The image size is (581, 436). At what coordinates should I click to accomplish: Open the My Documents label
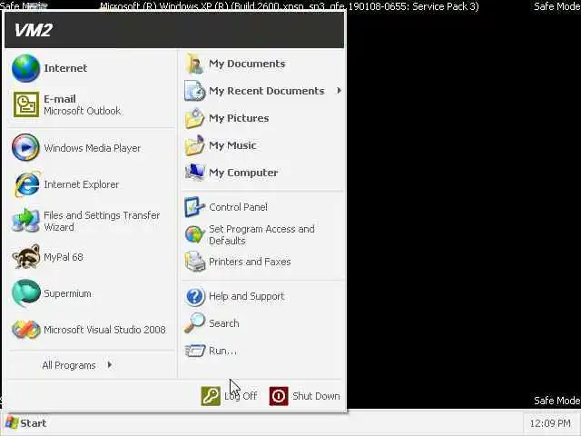(x=247, y=64)
